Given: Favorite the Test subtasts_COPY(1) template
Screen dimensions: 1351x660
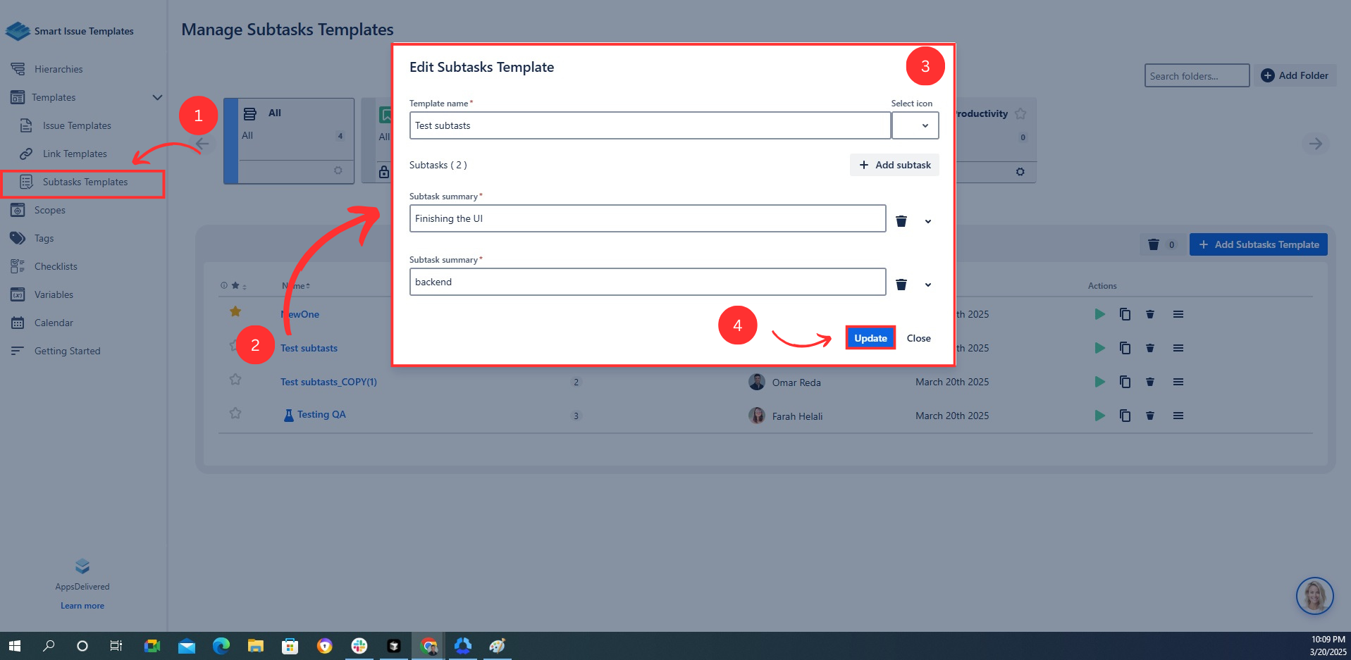Looking at the screenshot, I should pyautogui.click(x=235, y=380).
